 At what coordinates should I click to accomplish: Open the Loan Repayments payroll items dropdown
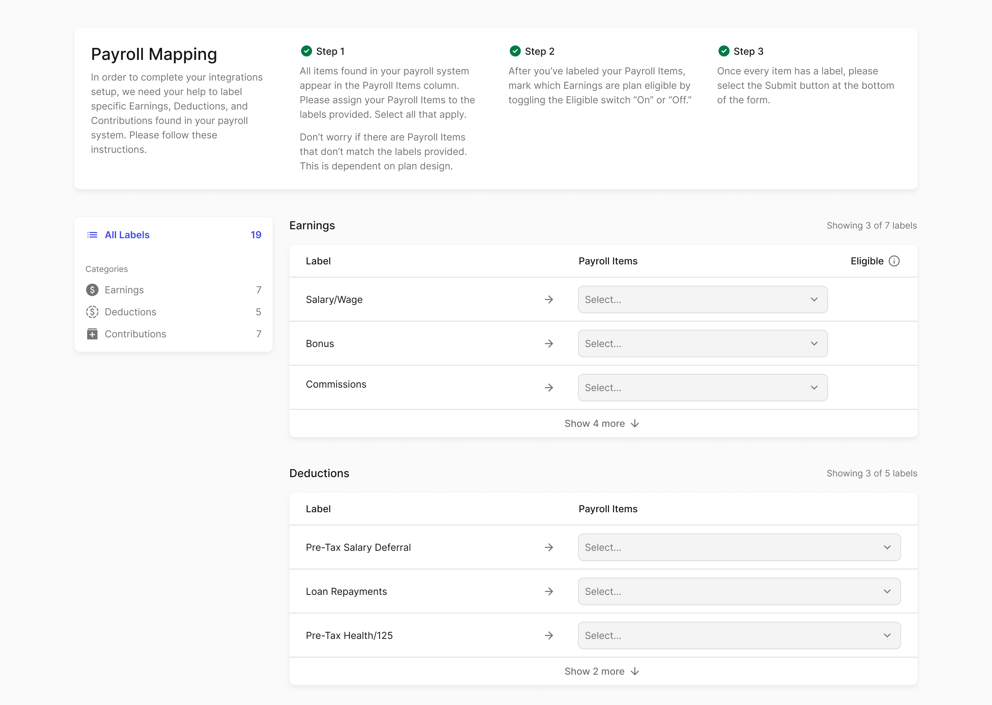click(739, 591)
